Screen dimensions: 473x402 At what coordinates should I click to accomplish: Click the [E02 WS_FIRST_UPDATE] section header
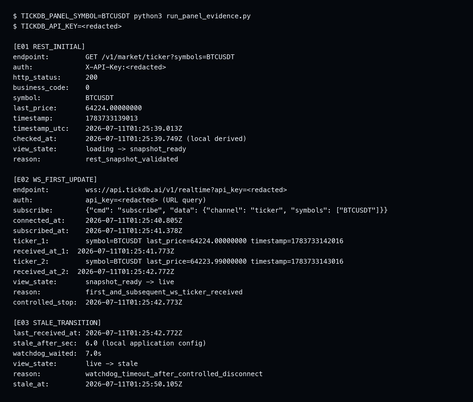pyautogui.click(x=55, y=180)
